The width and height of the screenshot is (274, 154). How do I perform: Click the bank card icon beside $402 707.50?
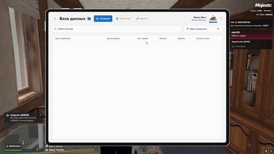(x=47, y=150)
